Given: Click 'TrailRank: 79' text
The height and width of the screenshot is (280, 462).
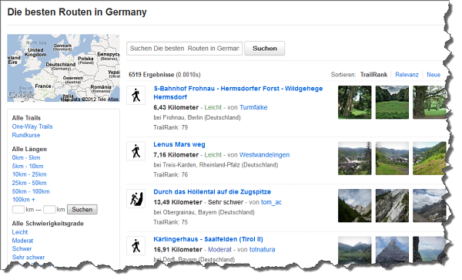Looking at the screenshot, I should coord(171,127).
